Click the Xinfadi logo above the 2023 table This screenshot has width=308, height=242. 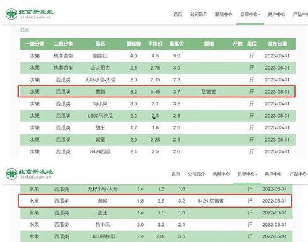point(29,14)
